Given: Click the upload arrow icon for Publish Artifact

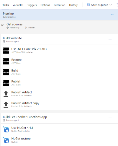Looking at the screenshot, I should pos(6,94).
